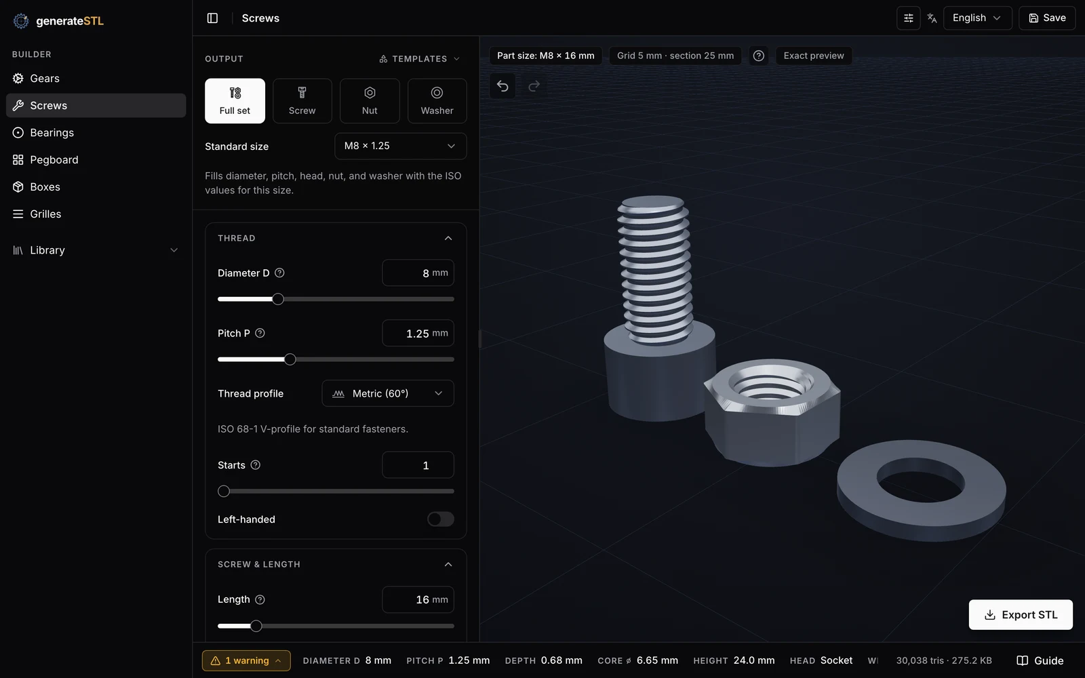This screenshot has height=678, width=1085.
Task: Open the English language dropdown
Action: pos(977,18)
